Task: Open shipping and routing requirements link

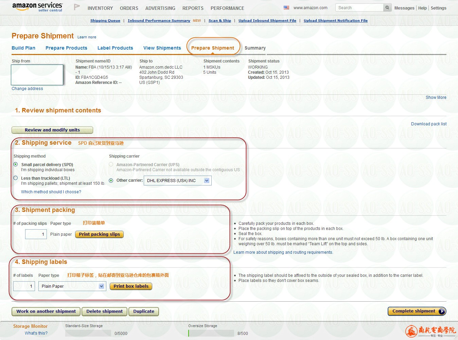Action: (283, 252)
